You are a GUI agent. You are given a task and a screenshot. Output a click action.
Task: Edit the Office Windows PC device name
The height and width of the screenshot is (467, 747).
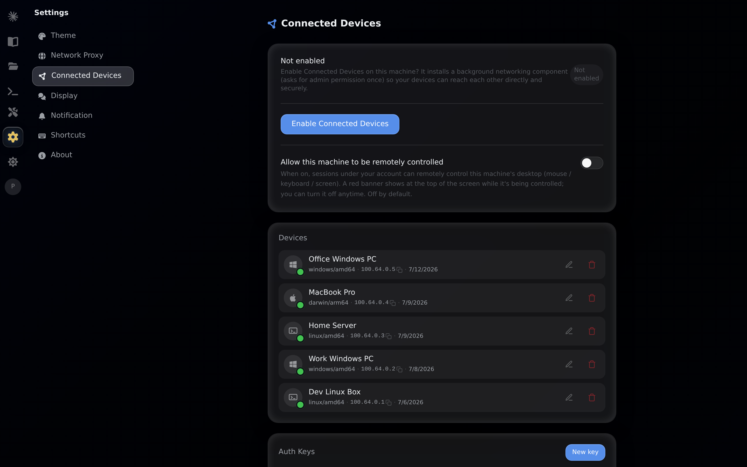(569, 265)
